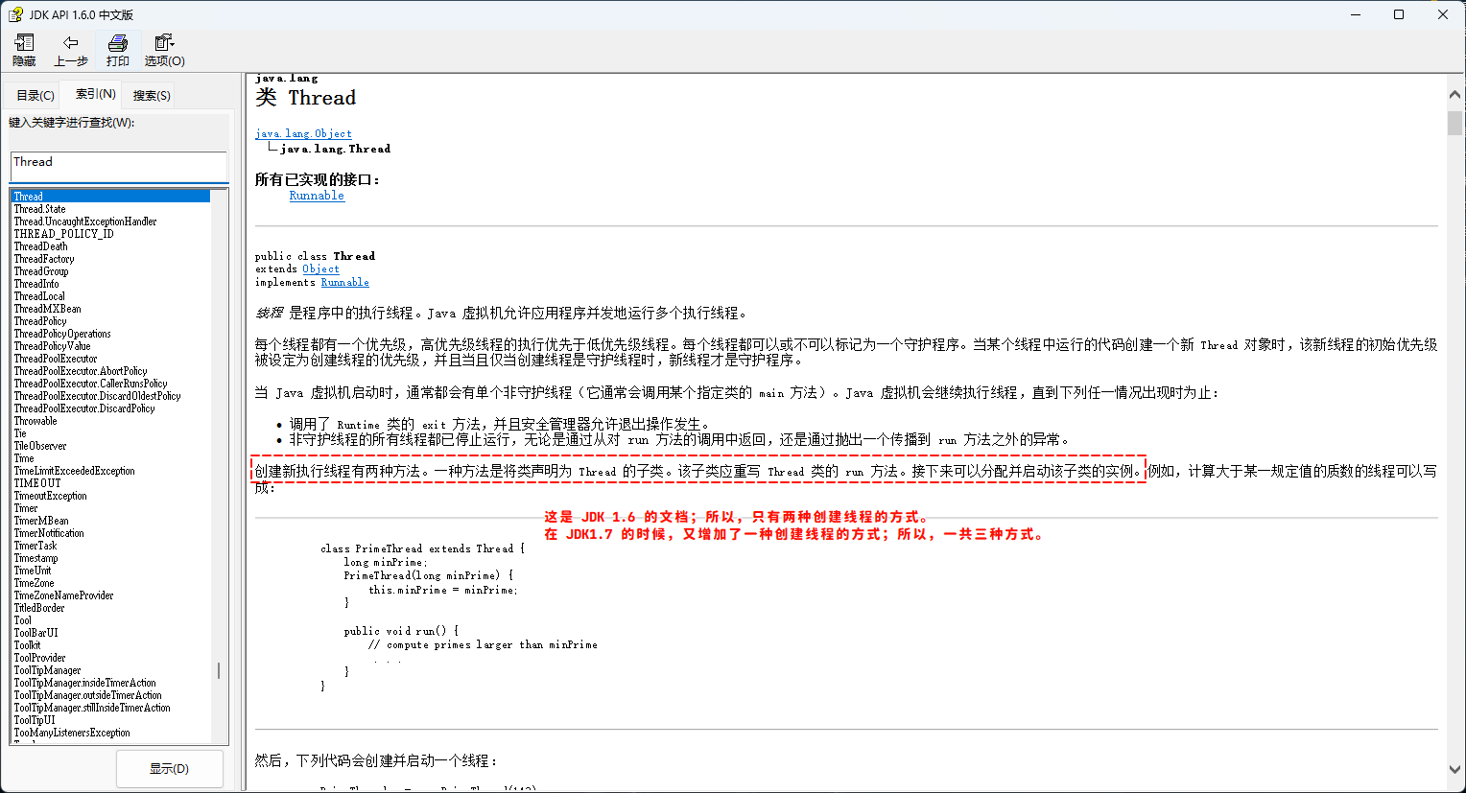The height and width of the screenshot is (793, 1466).
Task: Select ThreadGroup in the index list
Action: [41, 270]
